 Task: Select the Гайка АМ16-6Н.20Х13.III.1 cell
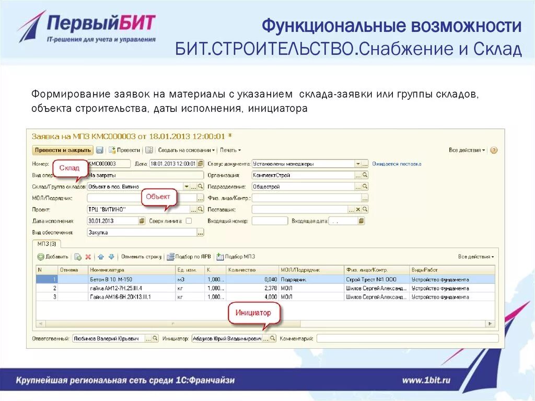pyautogui.click(x=132, y=297)
